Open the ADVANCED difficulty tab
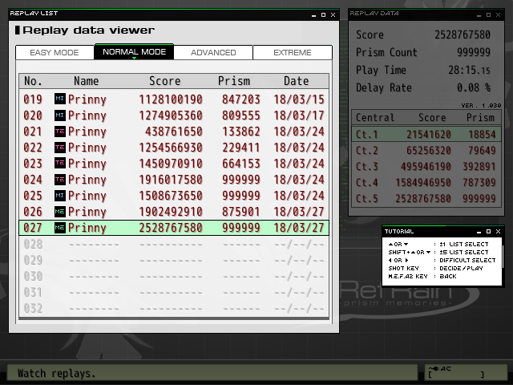The height and width of the screenshot is (385, 513). point(213,53)
